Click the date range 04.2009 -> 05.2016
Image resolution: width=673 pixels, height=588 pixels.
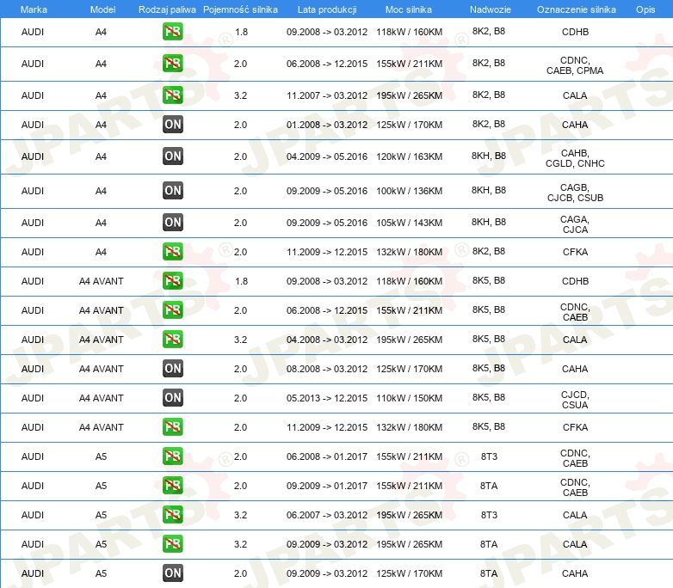pyautogui.click(x=327, y=156)
